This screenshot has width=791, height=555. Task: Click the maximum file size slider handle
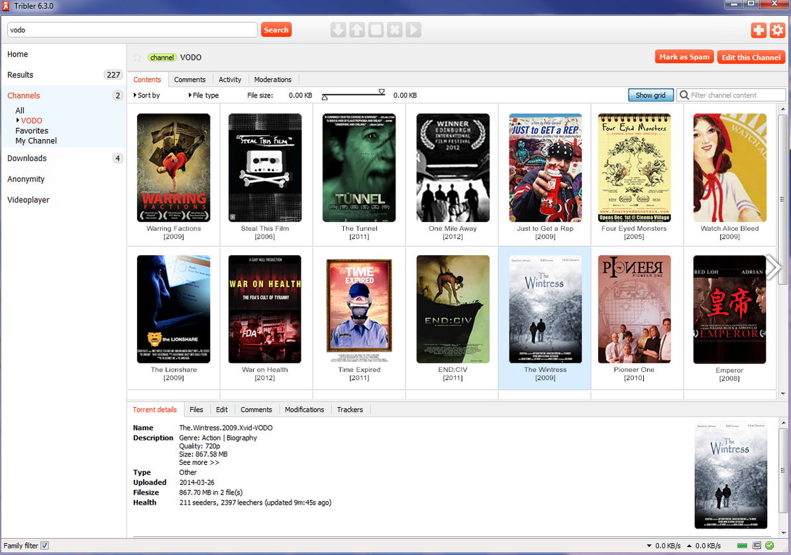click(382, 92)
